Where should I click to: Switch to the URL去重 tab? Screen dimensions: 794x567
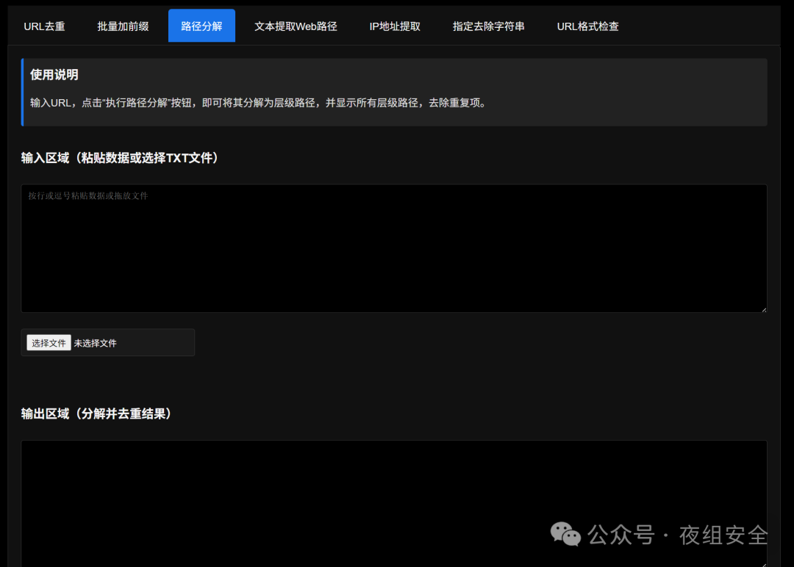pos(45,25)
